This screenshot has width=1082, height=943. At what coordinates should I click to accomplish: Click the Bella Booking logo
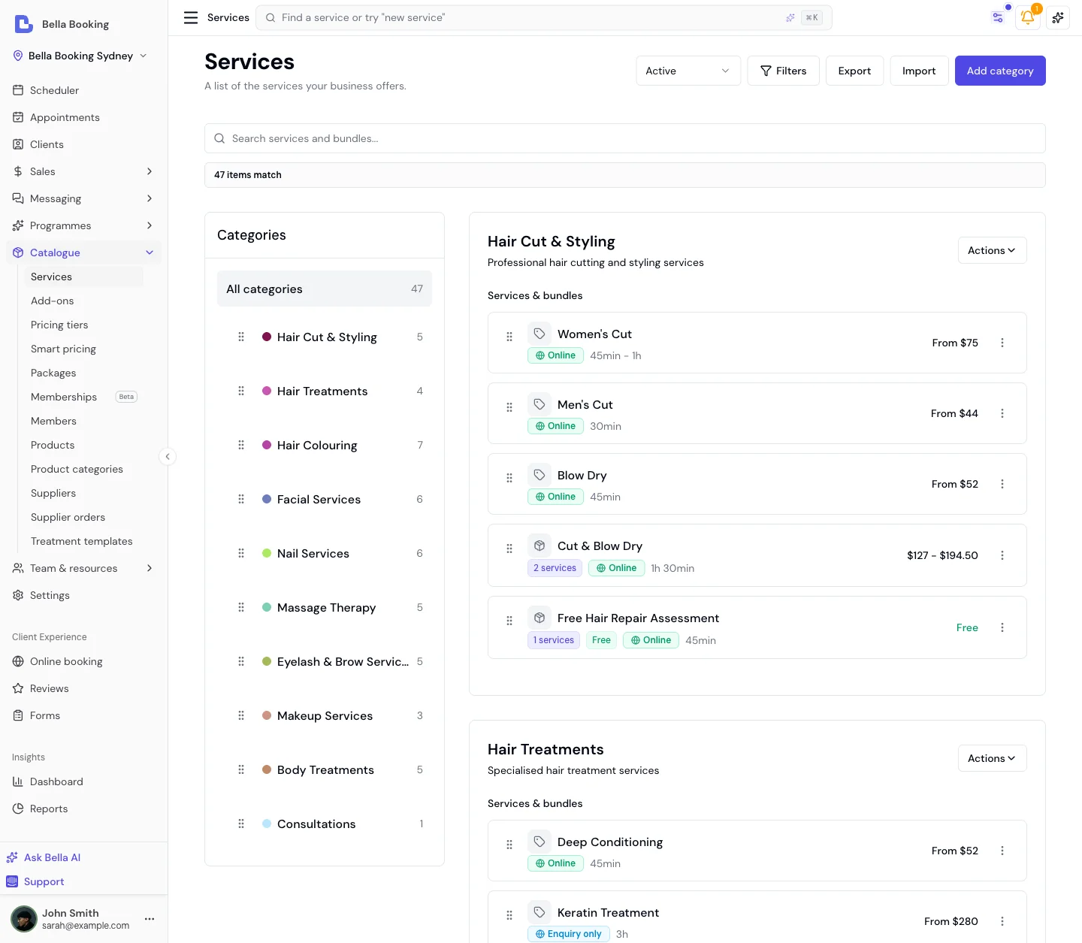point(24,24)
